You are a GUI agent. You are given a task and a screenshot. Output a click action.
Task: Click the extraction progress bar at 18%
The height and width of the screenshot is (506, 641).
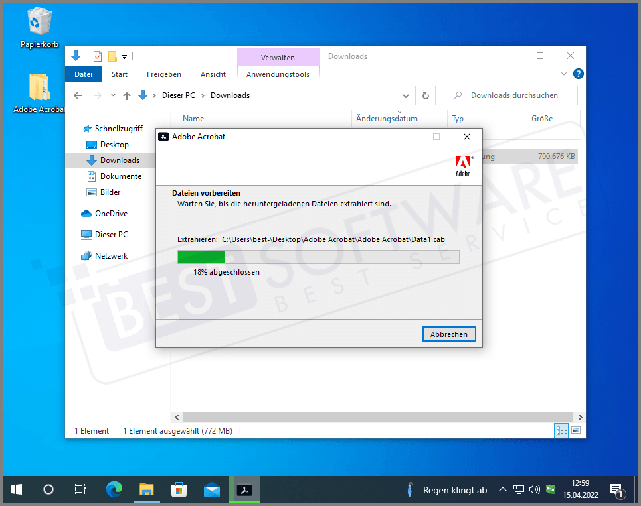click(x=318, y=257)
